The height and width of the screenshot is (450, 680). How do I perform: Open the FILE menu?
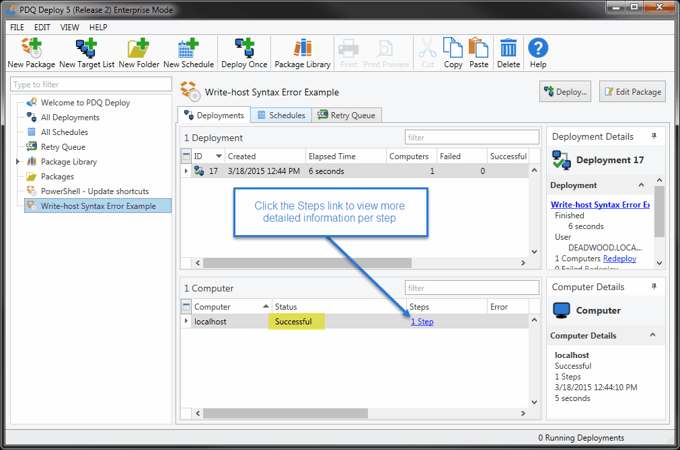17,28
